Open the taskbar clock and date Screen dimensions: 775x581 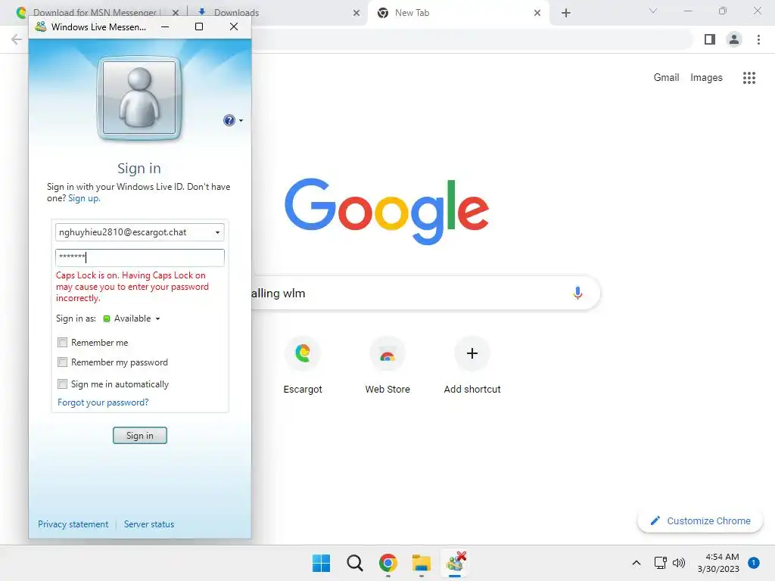pos(718,563)
